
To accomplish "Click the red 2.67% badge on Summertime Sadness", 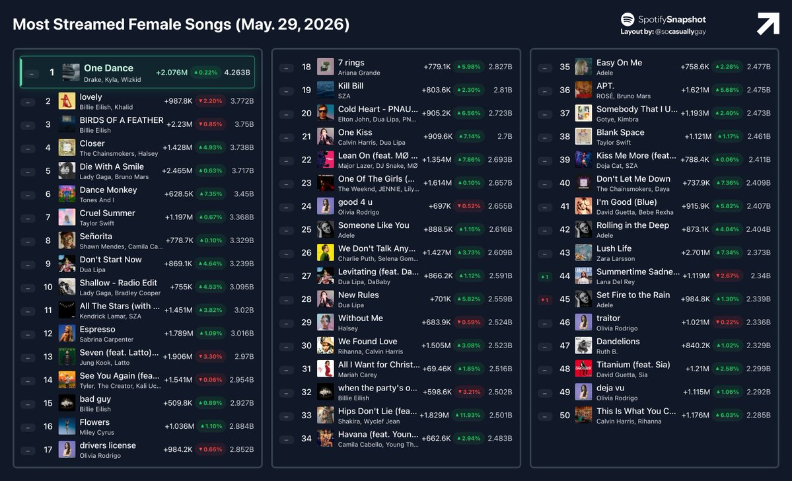I will [x=727, y=276].
